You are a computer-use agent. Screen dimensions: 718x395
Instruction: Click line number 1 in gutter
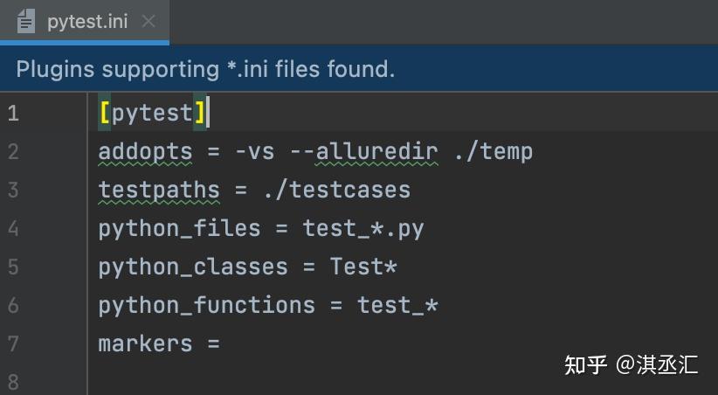tap(13, 114)
